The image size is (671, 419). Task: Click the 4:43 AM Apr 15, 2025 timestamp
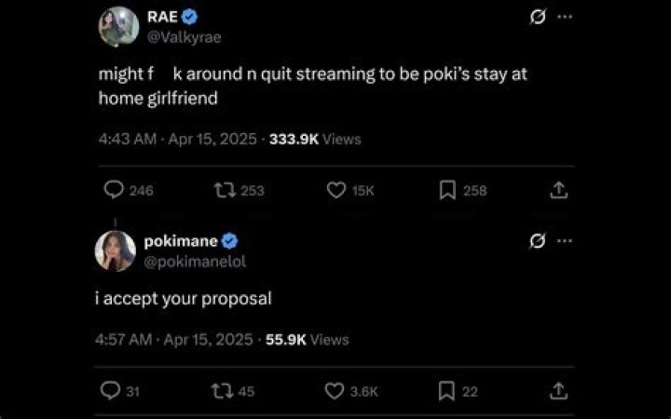point(178,139)
